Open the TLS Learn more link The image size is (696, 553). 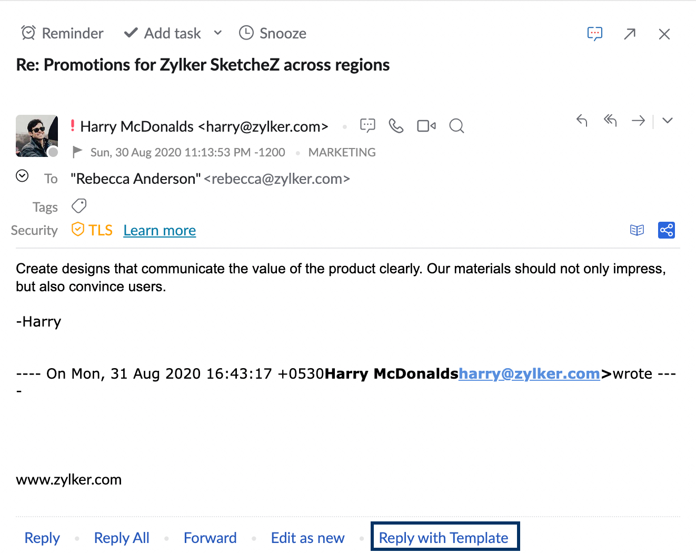coord(160,231)
